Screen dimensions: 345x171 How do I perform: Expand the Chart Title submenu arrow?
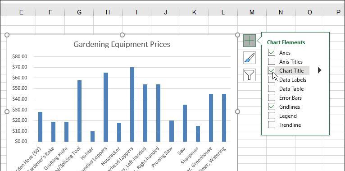pos(319,70)
